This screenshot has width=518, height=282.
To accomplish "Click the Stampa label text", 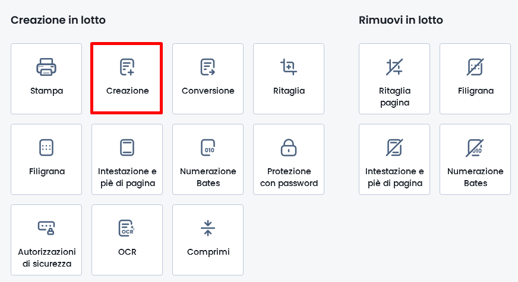I will pos(46,91).
